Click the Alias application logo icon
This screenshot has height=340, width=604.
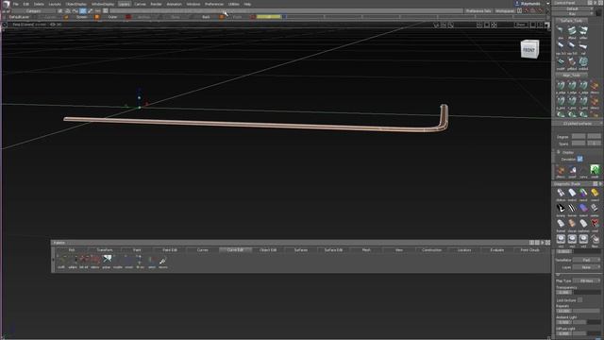(6, 4)
